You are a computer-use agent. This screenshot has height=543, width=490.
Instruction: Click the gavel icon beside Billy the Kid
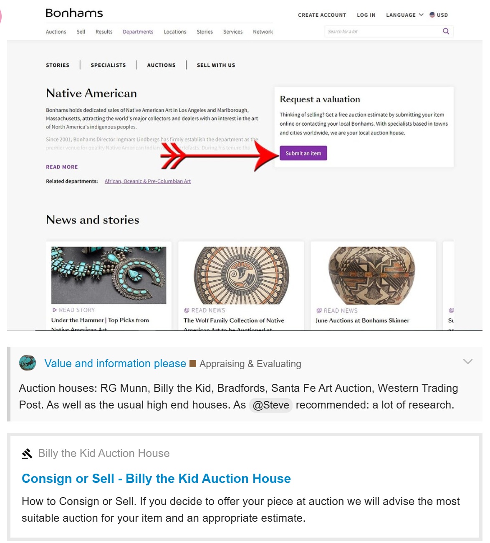coord(27,453)
